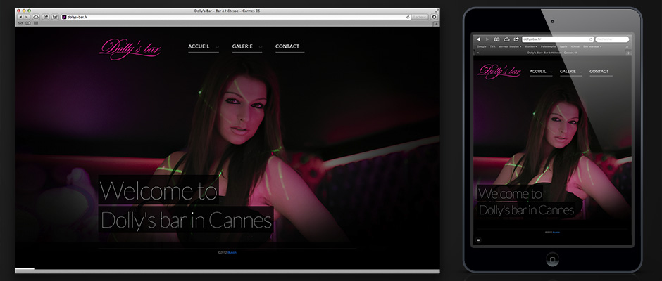Image resolution: width=662 pixels, height=281 pixels.
Task: Click the iPad home button
Action: pyautogui.click(x=552, y=259)
